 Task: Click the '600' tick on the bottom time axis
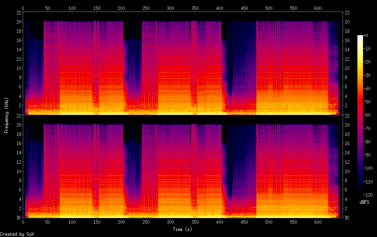tap(318, 222)
